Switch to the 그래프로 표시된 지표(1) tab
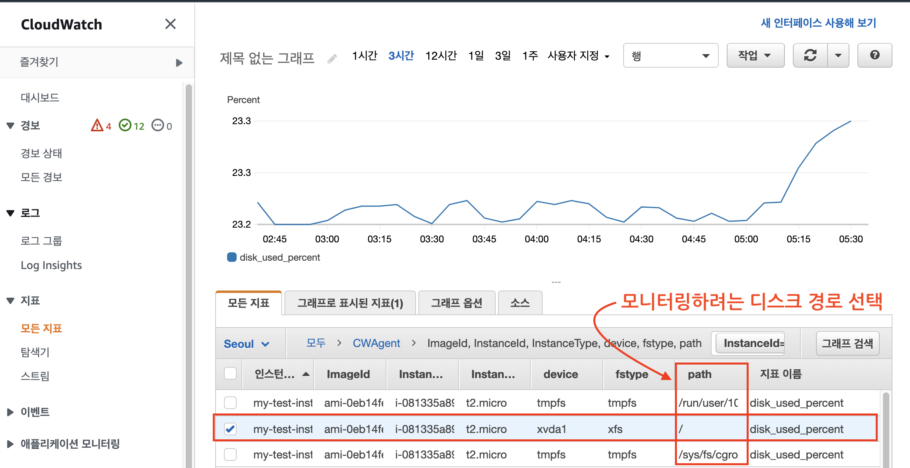Screen dimensions: 910x468 tap(350, 303)
